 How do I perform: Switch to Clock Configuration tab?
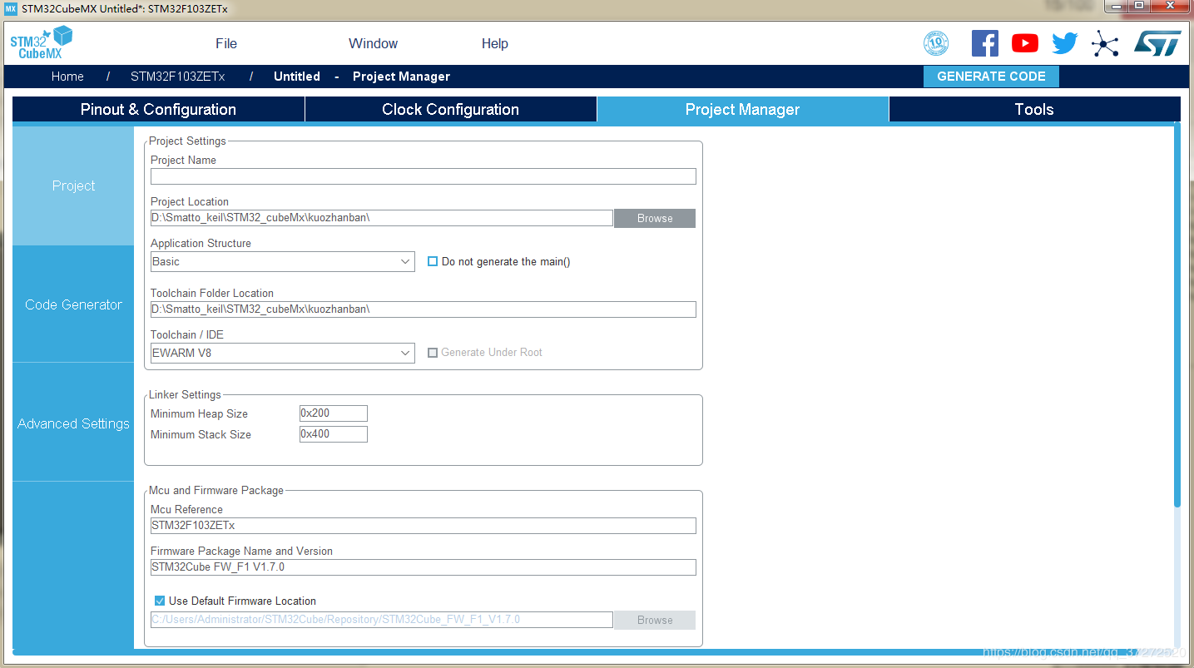point(451,109)
